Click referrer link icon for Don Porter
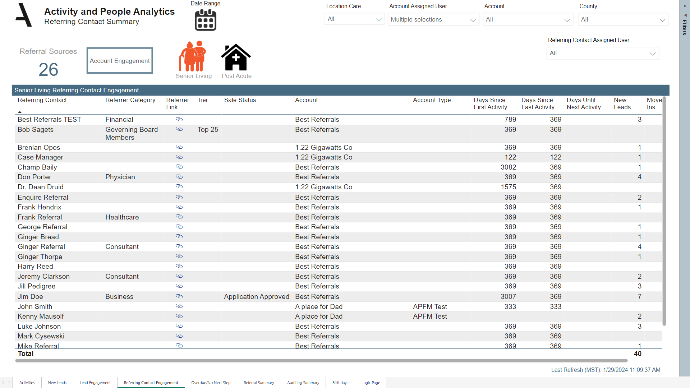The height and width of the screenshot is (388, 690). [x=179, y=177]
